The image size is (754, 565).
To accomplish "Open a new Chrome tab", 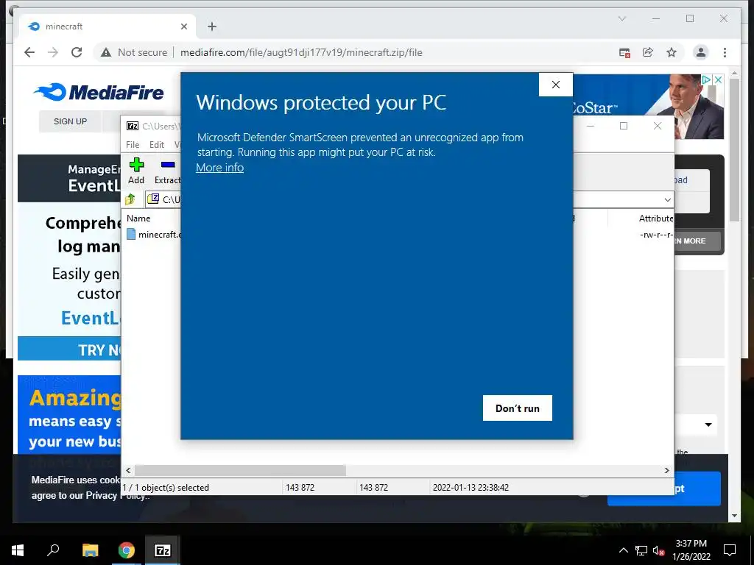I will coord(212,26).
